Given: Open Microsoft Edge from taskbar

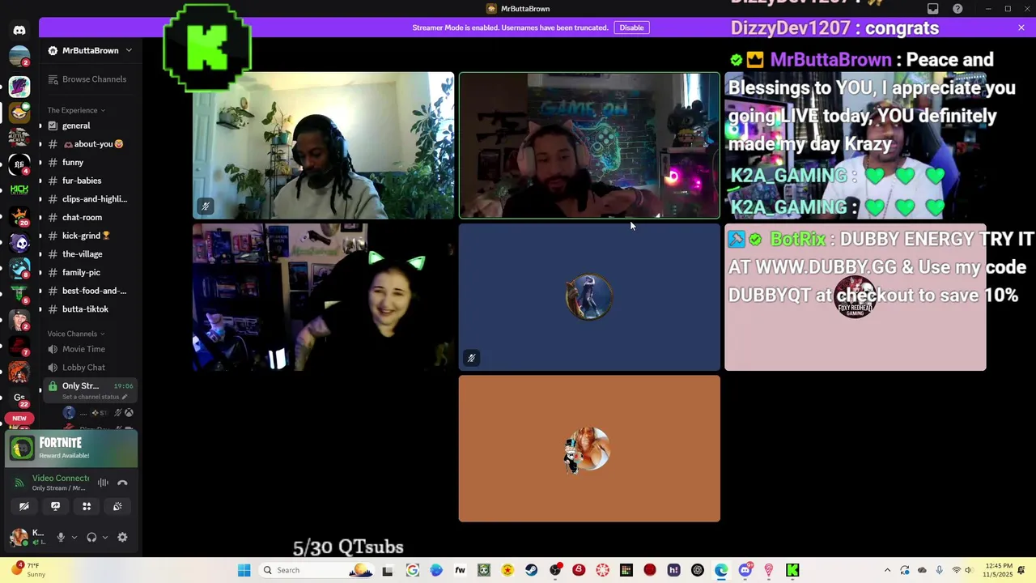Looking at the screenshot, I should (x=721, y=570).
